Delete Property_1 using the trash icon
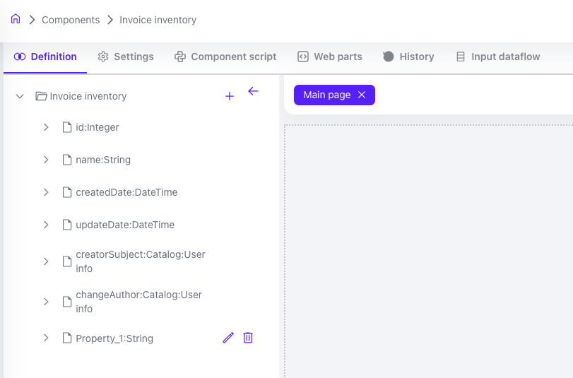This screenshot has width=573, height=378. click(x=248, y=338)
